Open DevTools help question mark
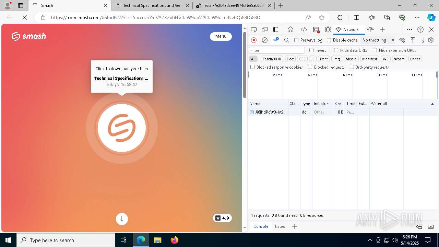 (x=420, y=30)
